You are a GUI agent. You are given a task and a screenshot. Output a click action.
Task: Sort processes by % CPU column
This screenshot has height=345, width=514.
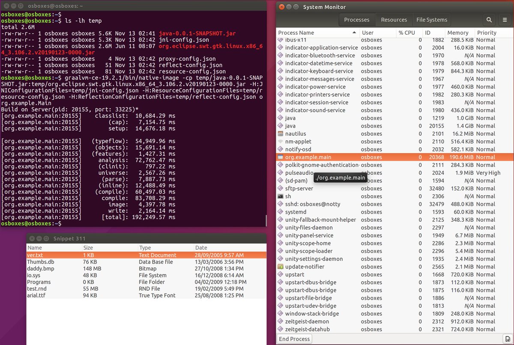(x=409, y=33)
